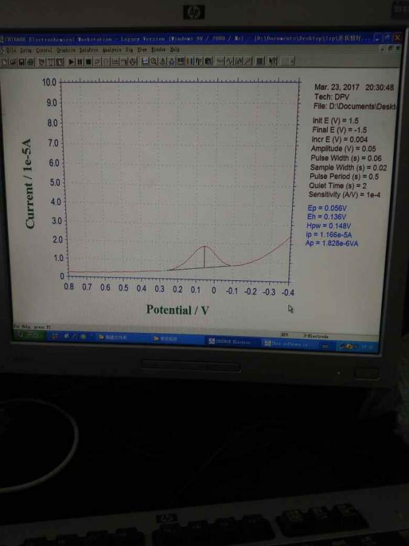Open the Analysis menu
409x546 pixels.
click(111, 50)
